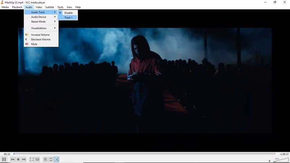The height and width of the screenshot is (163, 290).
Task: Minimize the VLC window
Action: 265,2
